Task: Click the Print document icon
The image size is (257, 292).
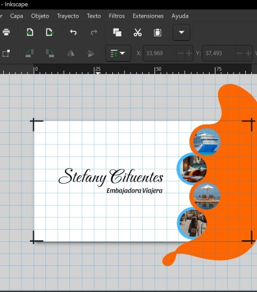Action: (6, 32)
